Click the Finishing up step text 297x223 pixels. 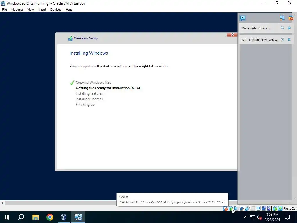pyautogui.click(x=85, y=105)
